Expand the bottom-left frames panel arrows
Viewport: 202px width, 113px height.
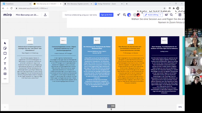5,107
